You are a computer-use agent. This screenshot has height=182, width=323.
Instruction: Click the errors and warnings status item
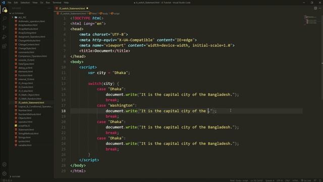(7, 180)
